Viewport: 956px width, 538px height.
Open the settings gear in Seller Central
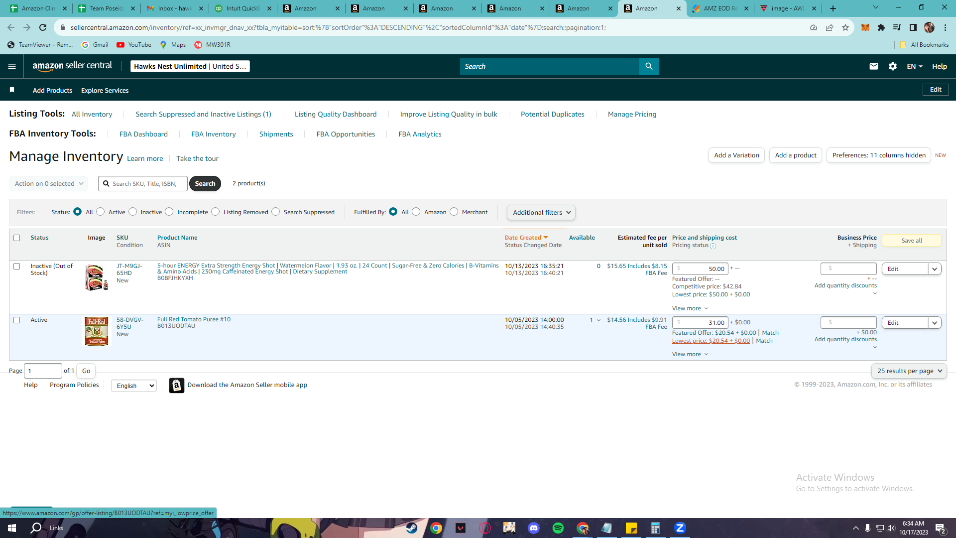tap(893, 66)
